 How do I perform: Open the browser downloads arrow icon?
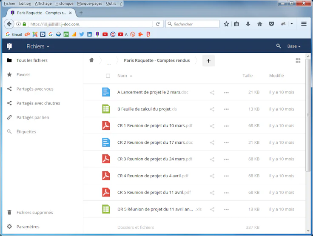(248, 24)
